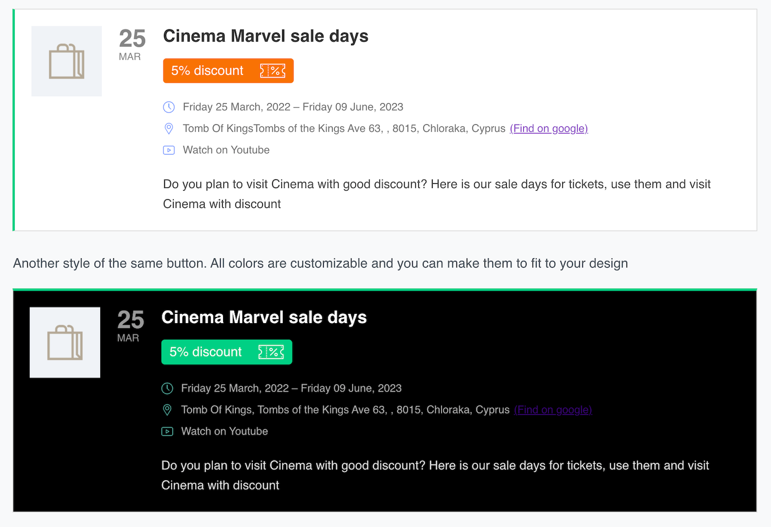Select Watch on Youtube in the white card
Screen dimensions: 771x527
[226, 150]
